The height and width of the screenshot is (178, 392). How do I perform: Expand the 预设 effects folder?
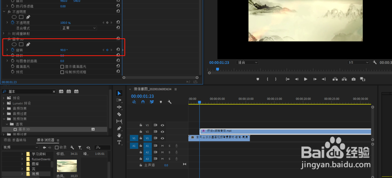pyautogui.click(x=4, y=98)
